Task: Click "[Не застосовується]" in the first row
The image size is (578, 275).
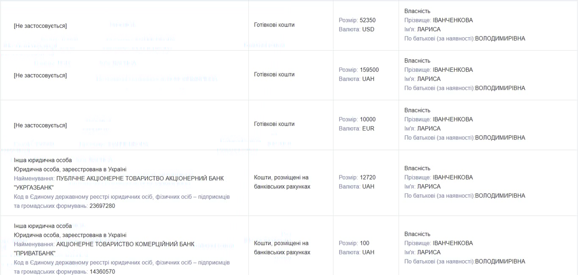Action: point(40,26)
